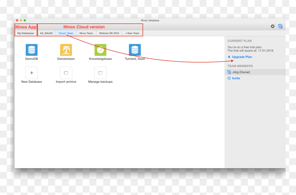Click the Knowledgebase label

click(100, 59)
